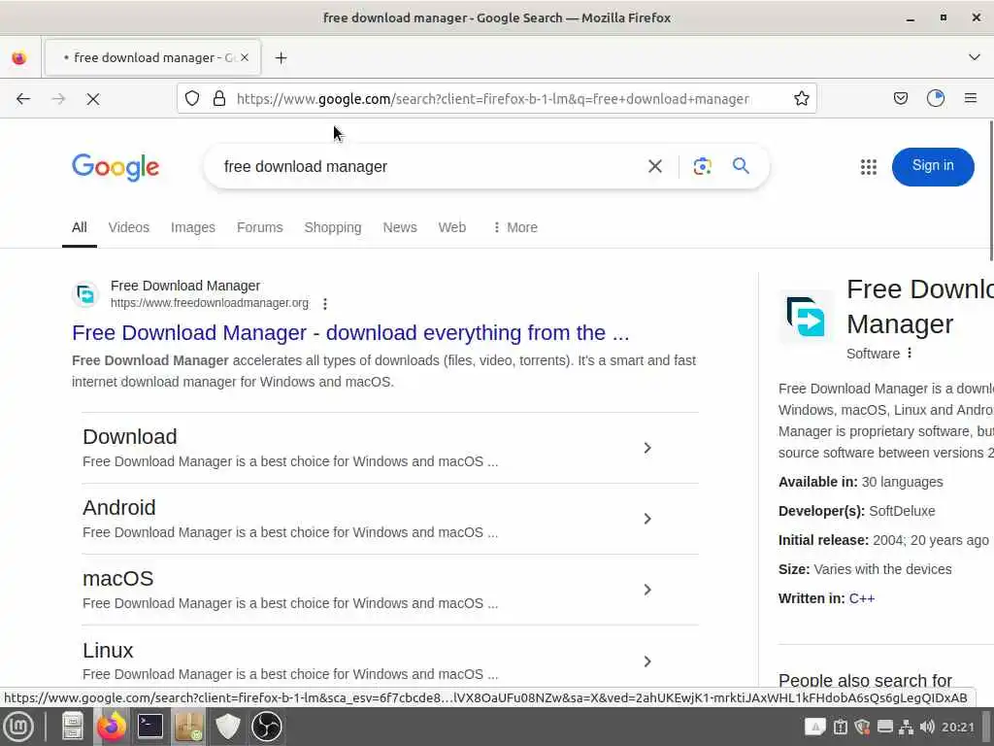The height and width of the screenshot is (746, 994).
Task: Open the C++ link
Action: [862, 598]
